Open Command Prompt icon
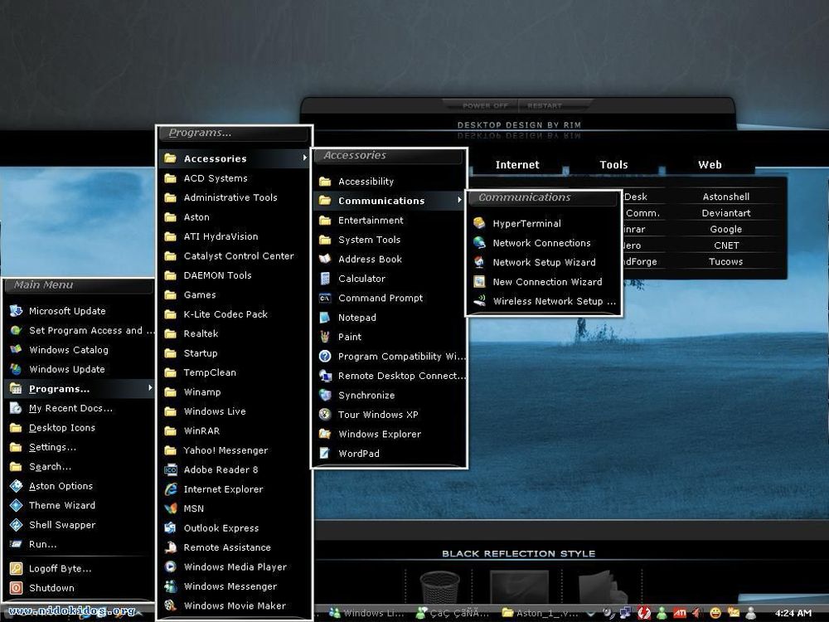 pos(325,298)
